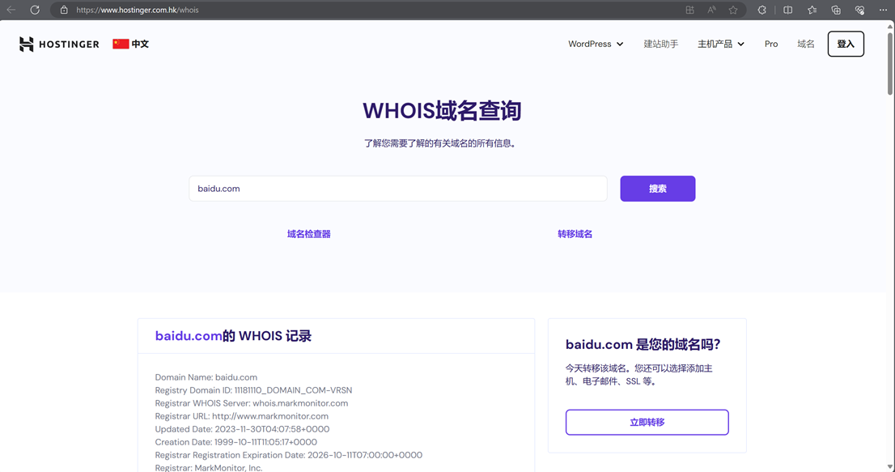Expand the WordPress dropdown menu

596,44
